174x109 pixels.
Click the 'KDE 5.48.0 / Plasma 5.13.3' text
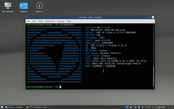point(108,46)
